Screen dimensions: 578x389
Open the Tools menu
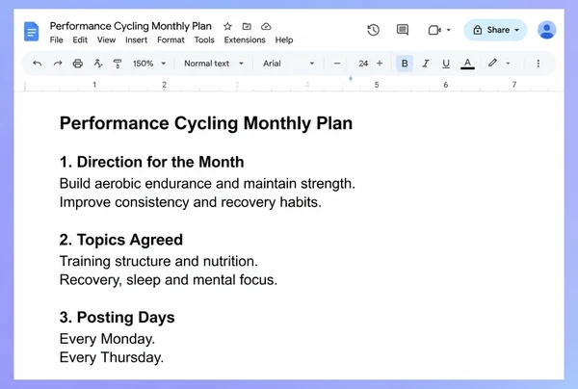[204, 39]
